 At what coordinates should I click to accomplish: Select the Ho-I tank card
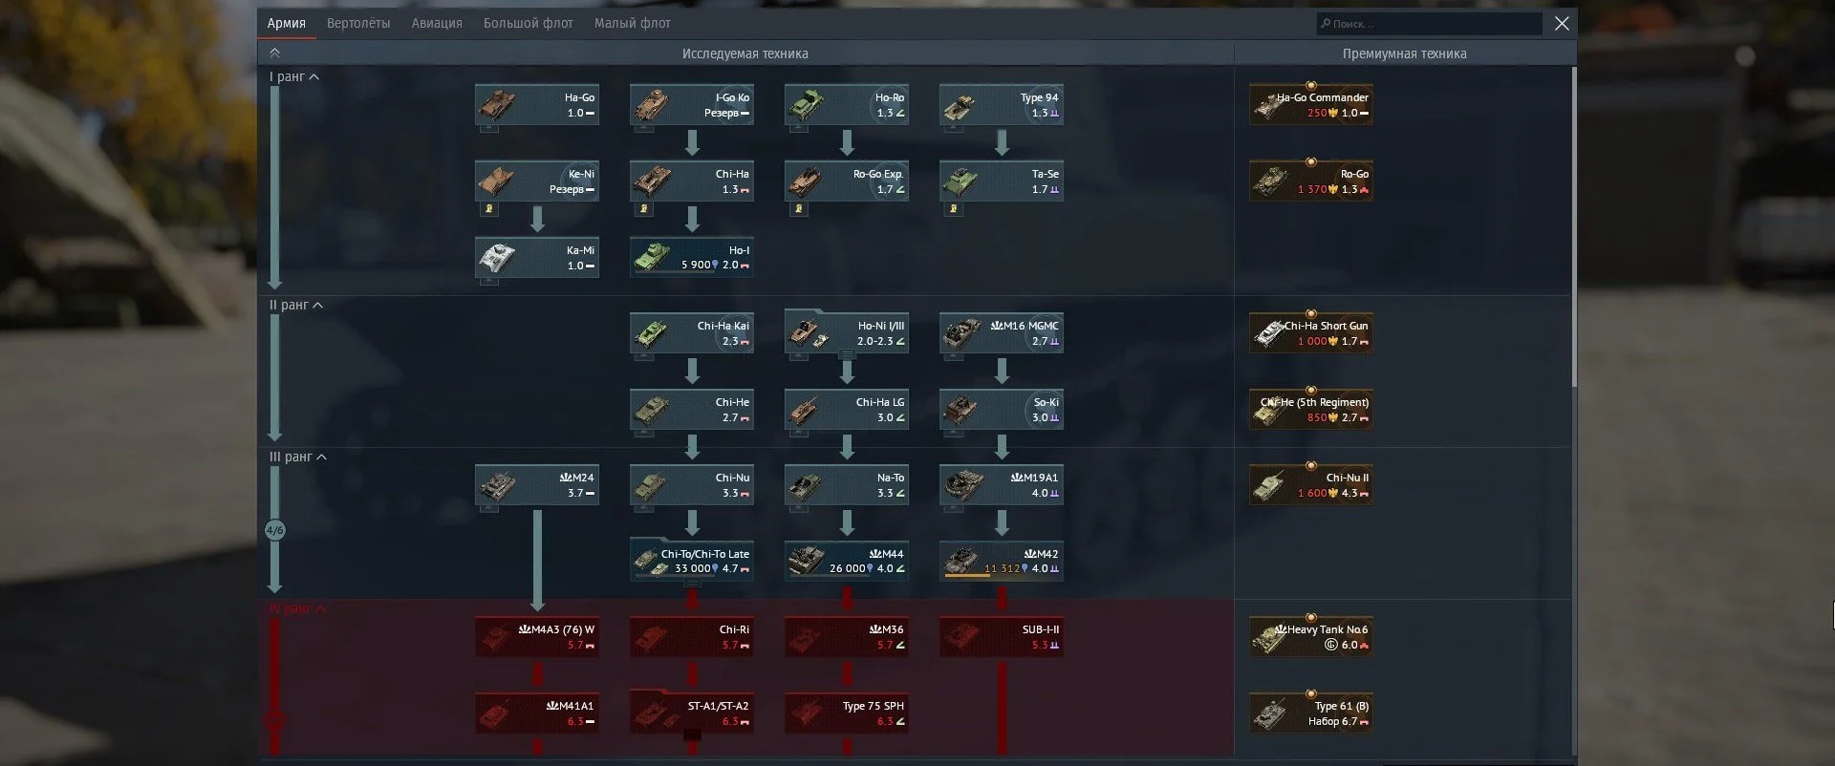(x=692, y=257)
